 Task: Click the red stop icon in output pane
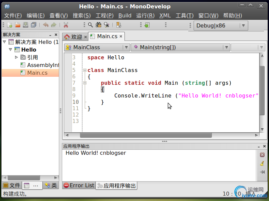tap(262, 155)
